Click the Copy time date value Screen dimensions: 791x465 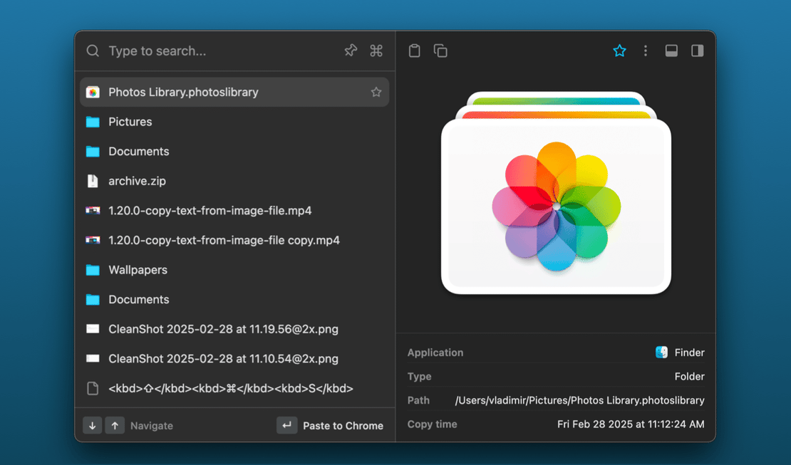tap(631, 424)
